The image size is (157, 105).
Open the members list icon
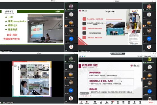click(107, 102)
